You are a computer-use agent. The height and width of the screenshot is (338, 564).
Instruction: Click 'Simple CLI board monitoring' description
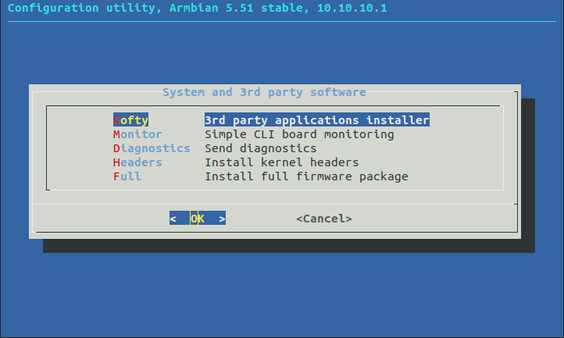pos(299,134)
